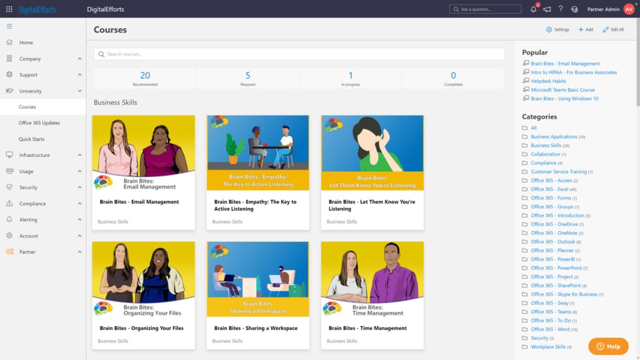
Task: Open the Sharing a Workspace course thumbnail
Action: tap(258, 279)
